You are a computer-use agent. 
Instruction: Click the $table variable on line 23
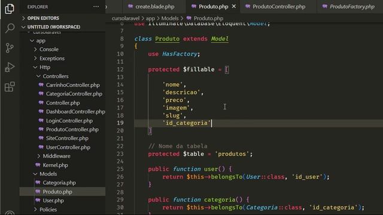tap(193, 154)
